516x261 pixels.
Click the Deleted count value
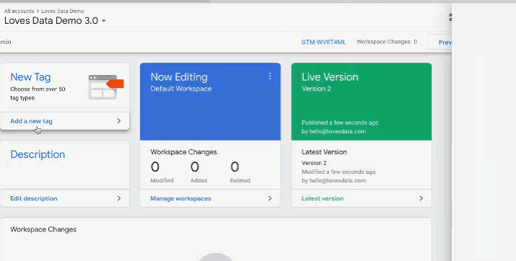235,167
